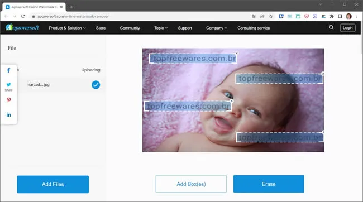Image resolution: width=363 pixels, height=202 pixels.
Task: Remove the bottom-right watermark selection box
Action: point(323,132)
